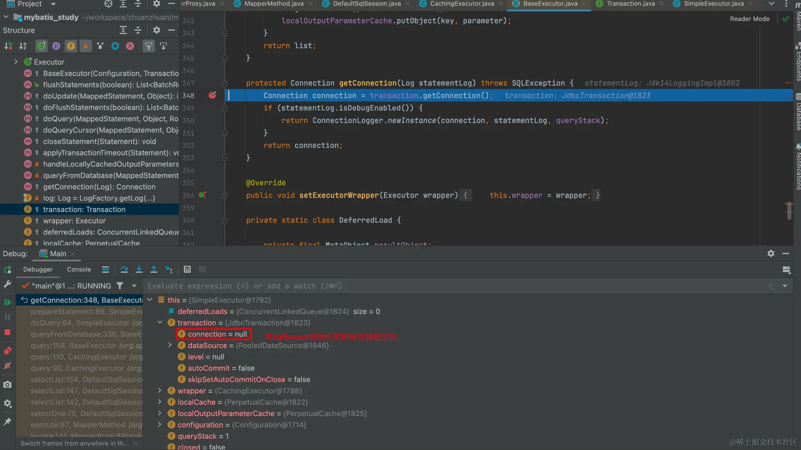
Task: Switch to the MapperMethod.java tab
Action: click(x=274, y=4)
